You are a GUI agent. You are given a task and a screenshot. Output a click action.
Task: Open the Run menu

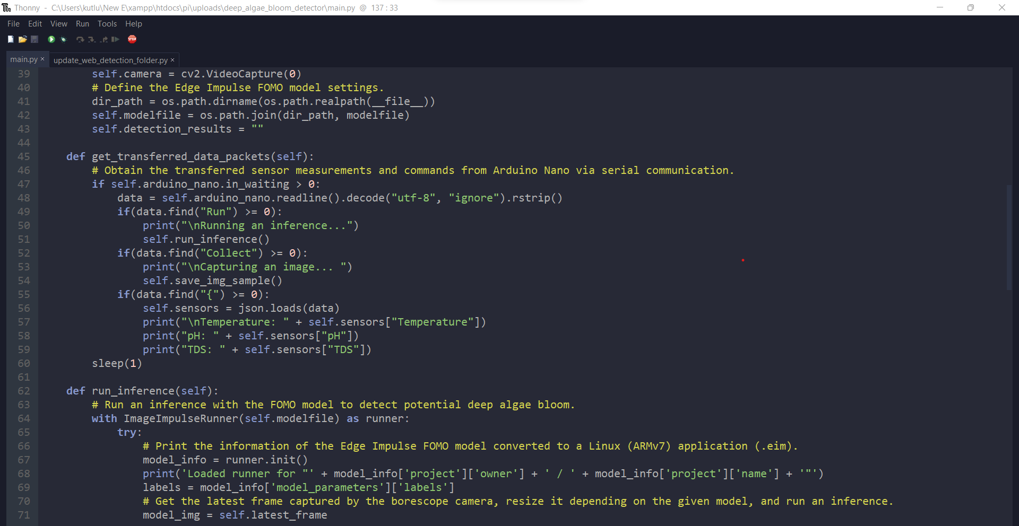click(82, 23)
